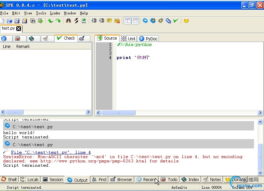Toggle the horizontal split shell layout button
The width and height of the screenshot is (264, 191).
(135, 21)
